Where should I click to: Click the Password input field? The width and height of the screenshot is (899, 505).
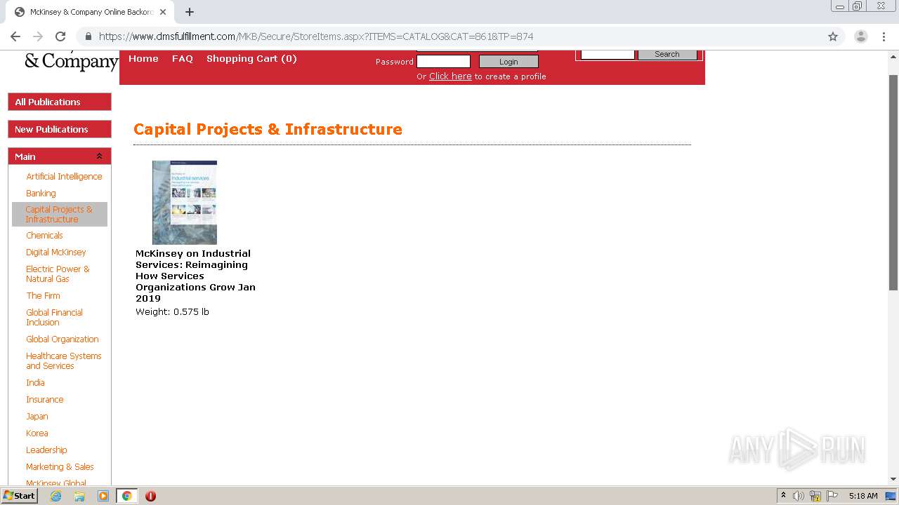click(443, 62)
